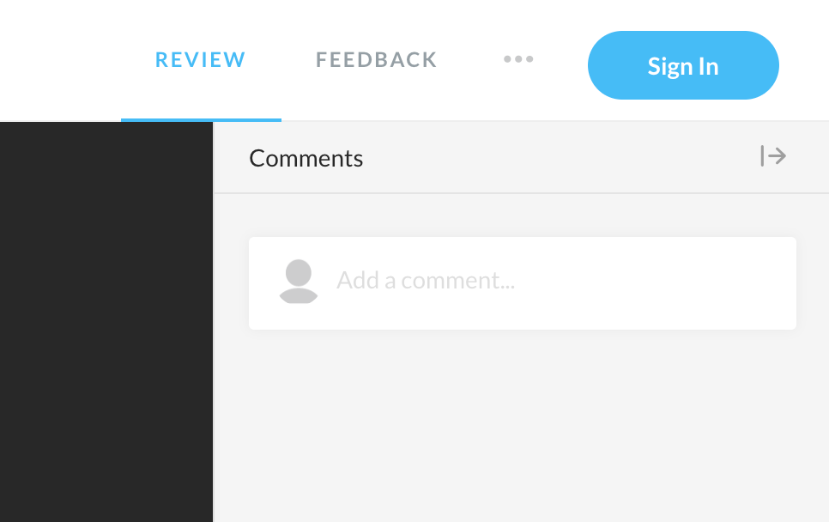The height and width of the screenshot is (522, 829).
Task: Click the Sign In text label
Action: coord(683,67)
